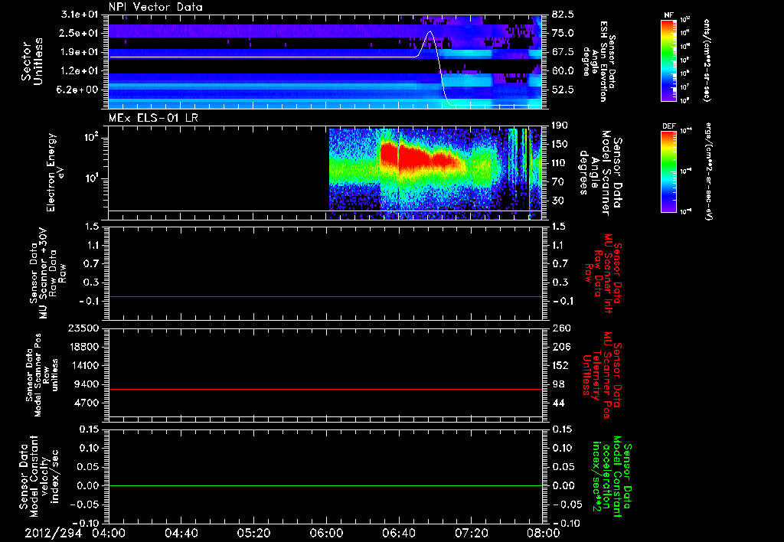Click the 'Model Scanner Angle degrees' axis title
784x542 pixels.
point(601,173)
